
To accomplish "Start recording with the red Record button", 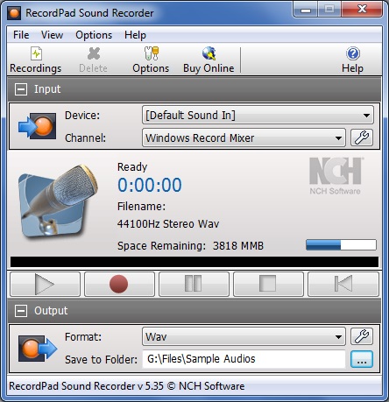I will (119, 284).
